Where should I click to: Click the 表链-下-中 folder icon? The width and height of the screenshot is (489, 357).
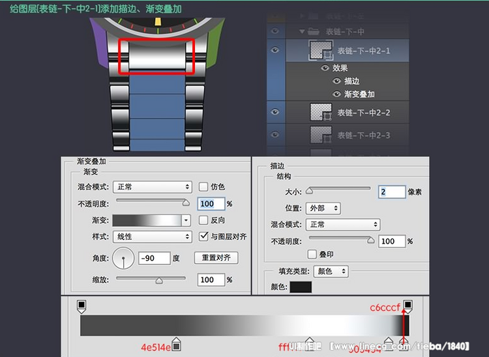tap(314, 31)
